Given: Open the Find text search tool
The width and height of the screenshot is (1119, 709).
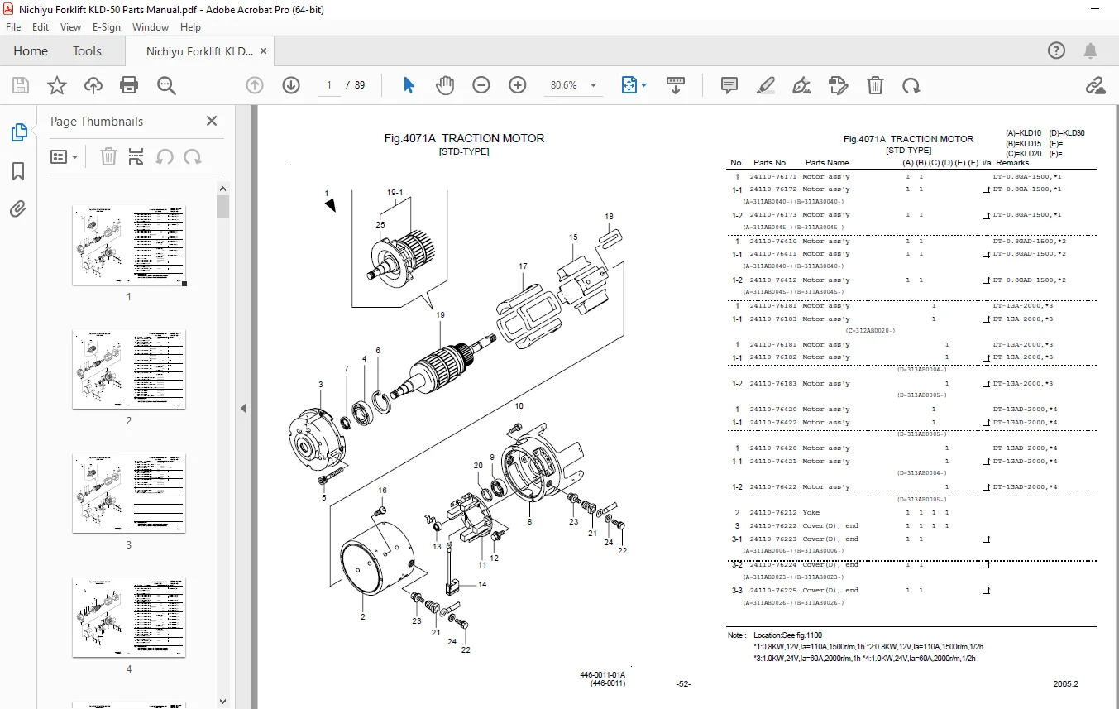Looking at the screenshot, I should (166, 85).
